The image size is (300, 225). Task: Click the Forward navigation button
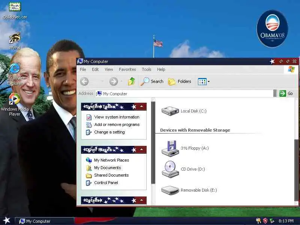click(x=114, y=81)
